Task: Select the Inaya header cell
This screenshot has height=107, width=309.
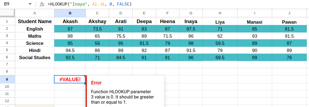Action: point(191,21)
